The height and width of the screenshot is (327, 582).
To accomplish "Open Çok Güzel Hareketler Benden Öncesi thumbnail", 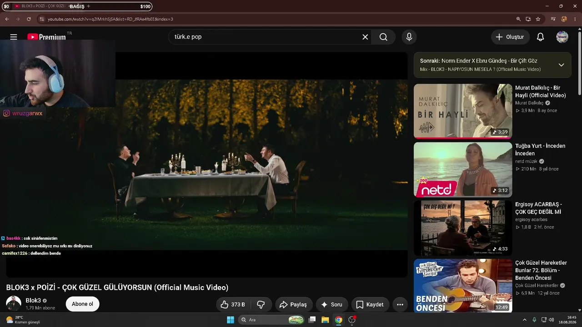I will pyautogui.click(x=463, y=286).
